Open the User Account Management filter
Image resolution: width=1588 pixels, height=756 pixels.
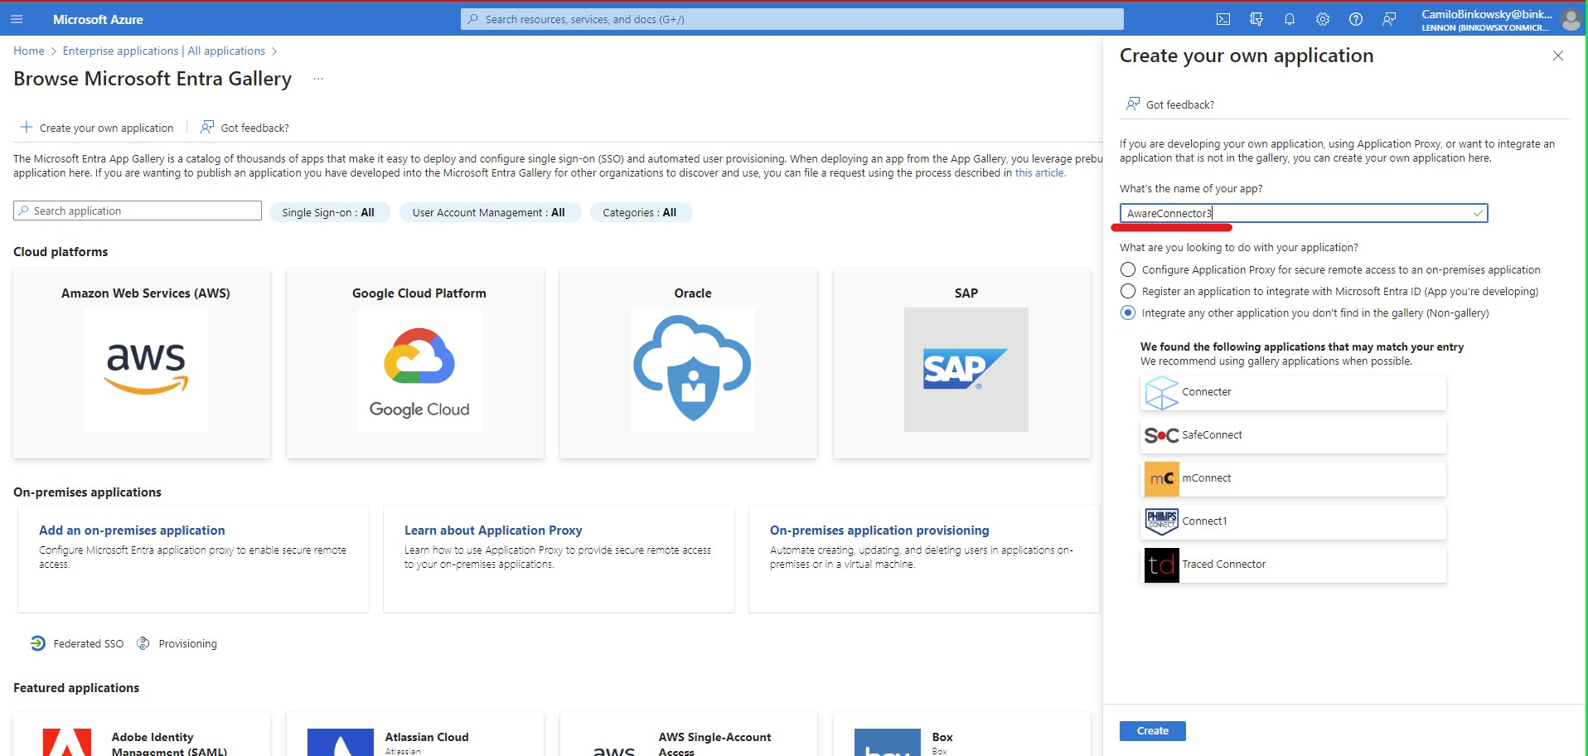click(490, 212)
